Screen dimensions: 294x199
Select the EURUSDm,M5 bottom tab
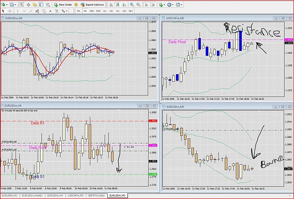[x=118, y=196]
